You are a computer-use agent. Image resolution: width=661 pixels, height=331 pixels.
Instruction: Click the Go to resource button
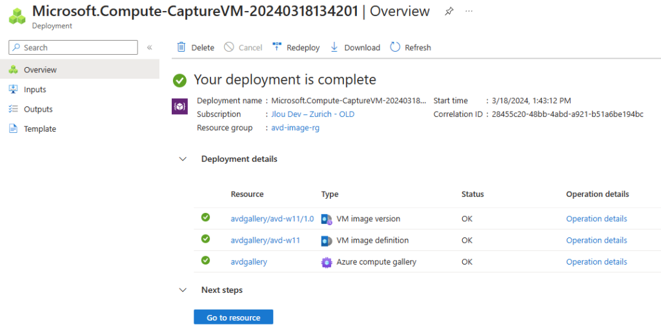234,317
